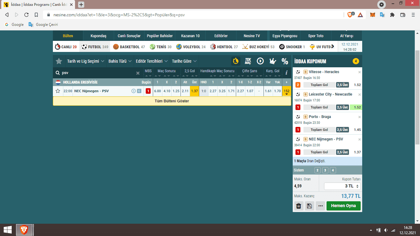Click the Hemen Oyna button
Screen dimensions: 420x236
tap(343, 206)
